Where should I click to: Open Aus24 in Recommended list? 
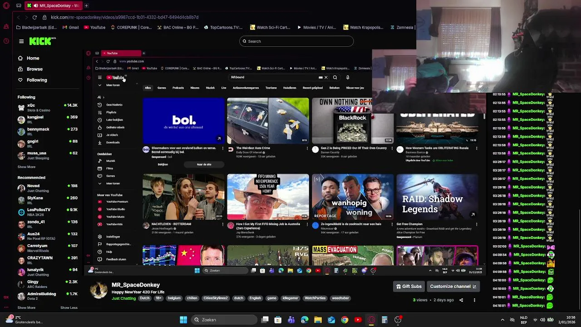pyautogui.click(x=47, y=236)
